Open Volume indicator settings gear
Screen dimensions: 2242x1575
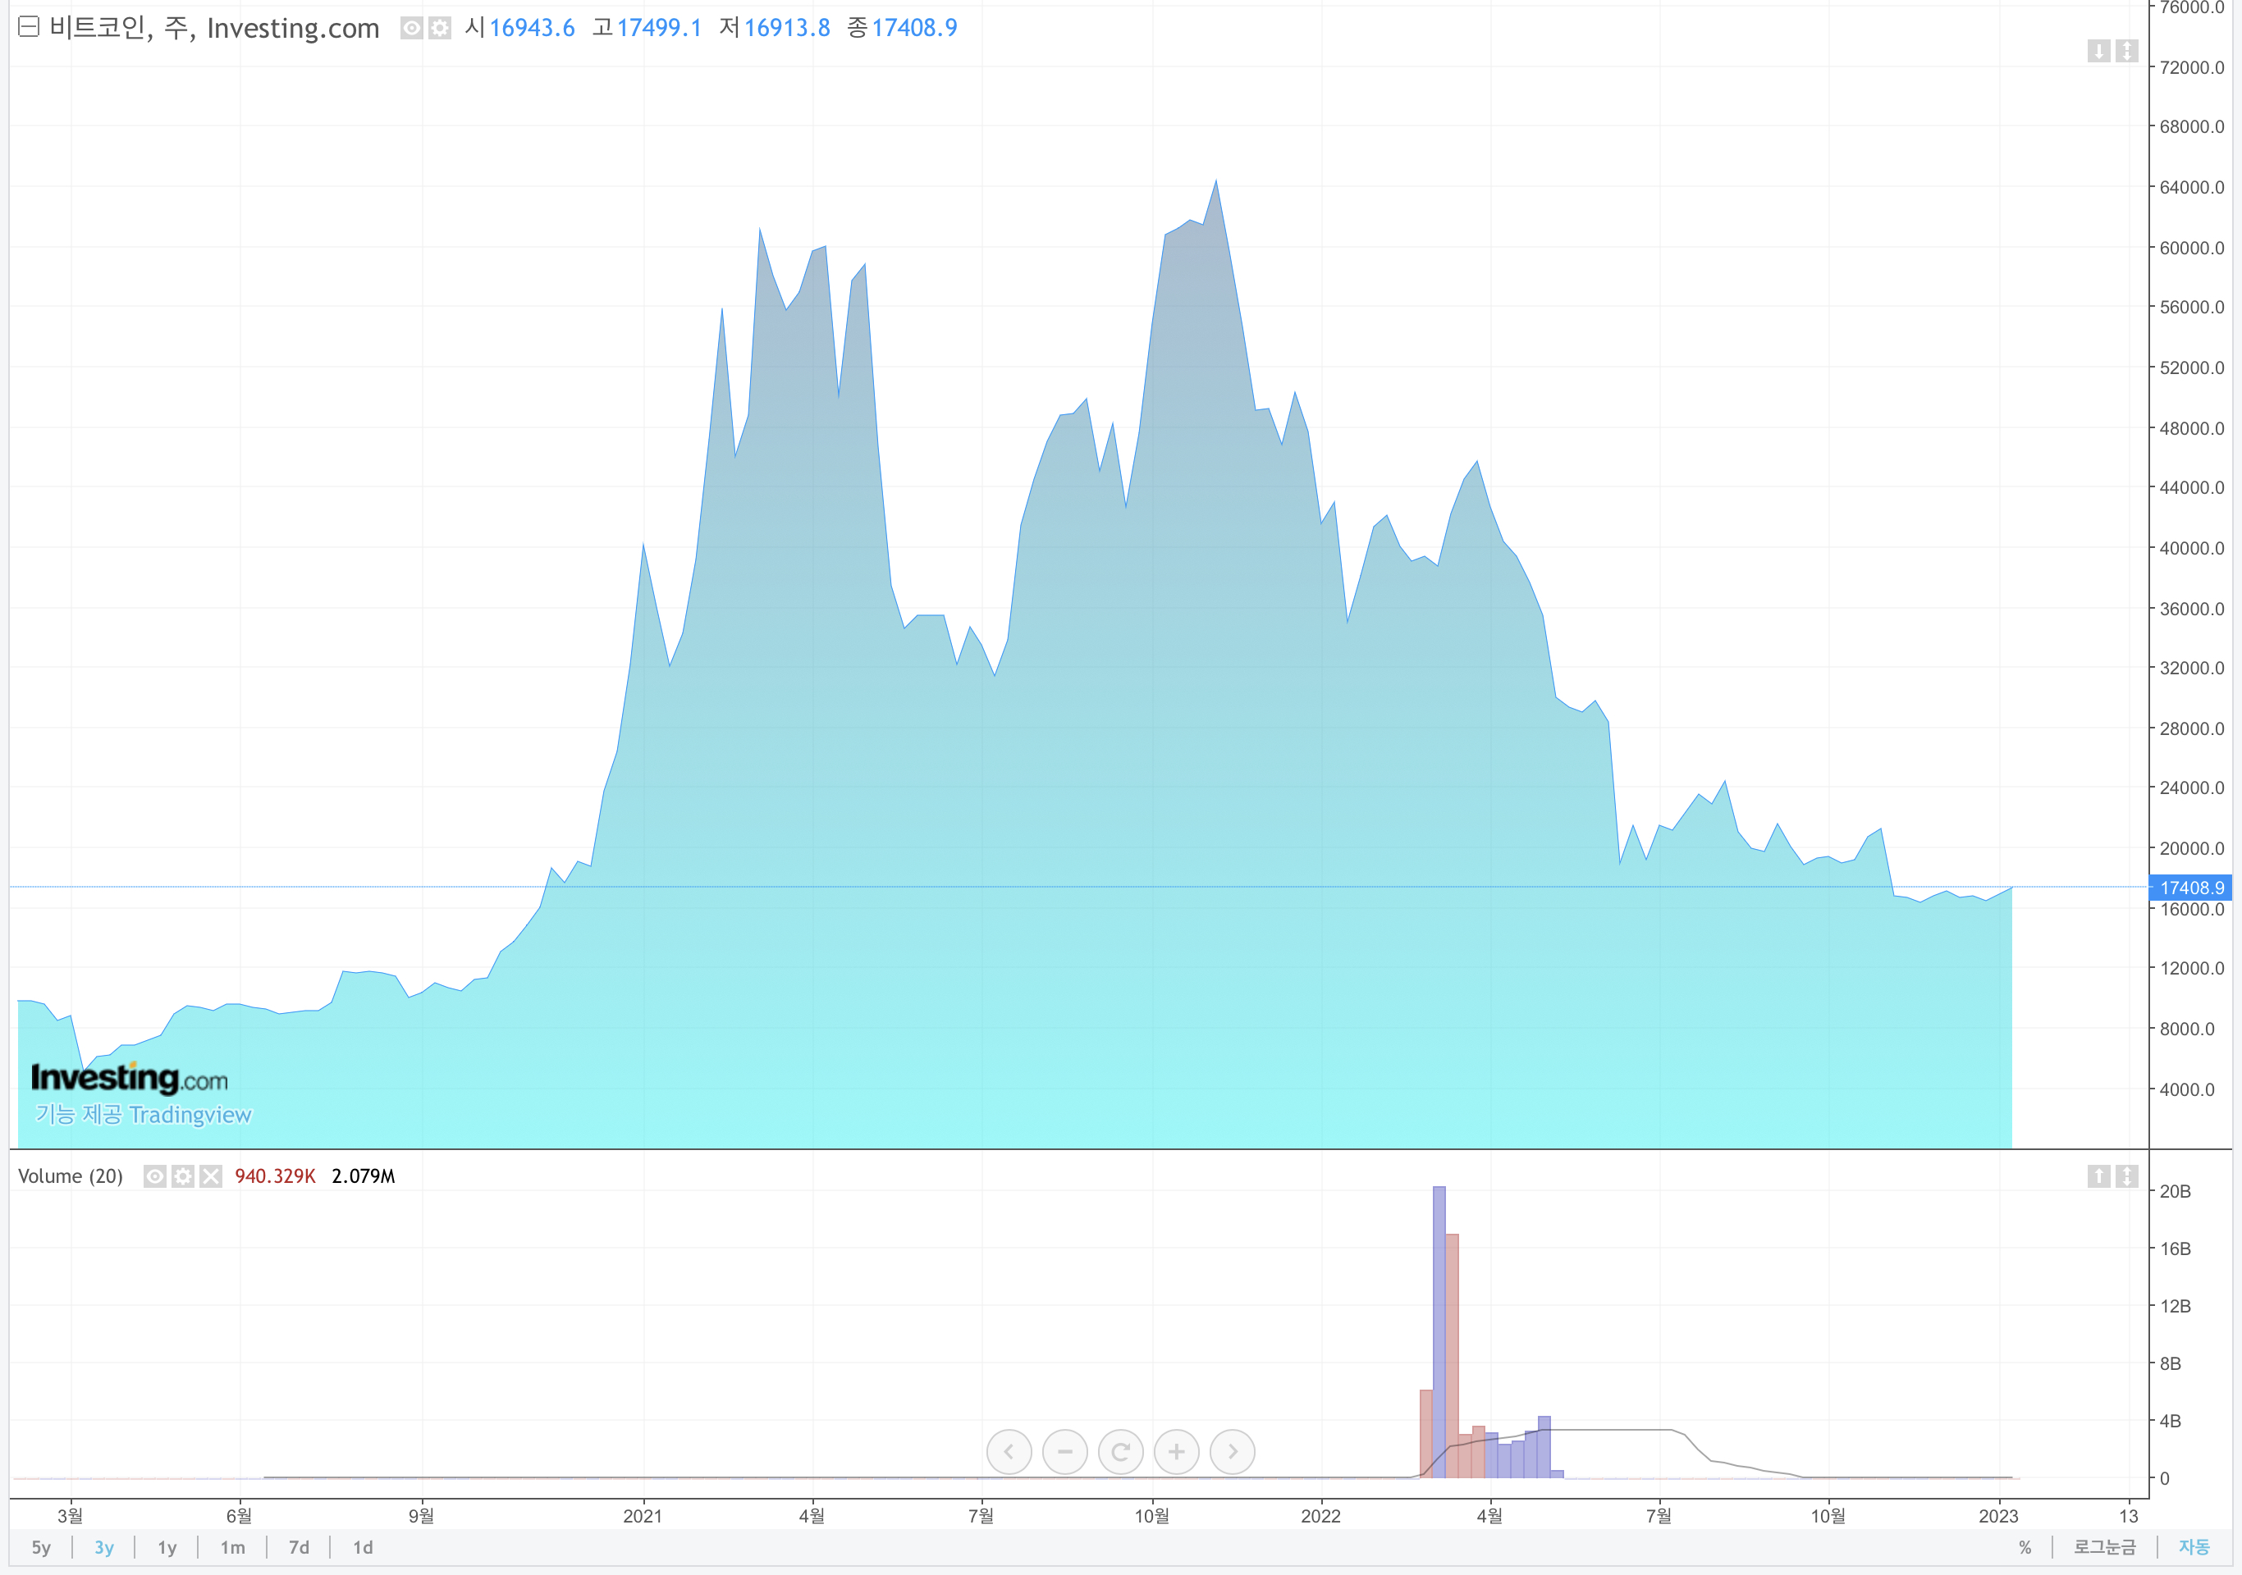[183, 1176]
